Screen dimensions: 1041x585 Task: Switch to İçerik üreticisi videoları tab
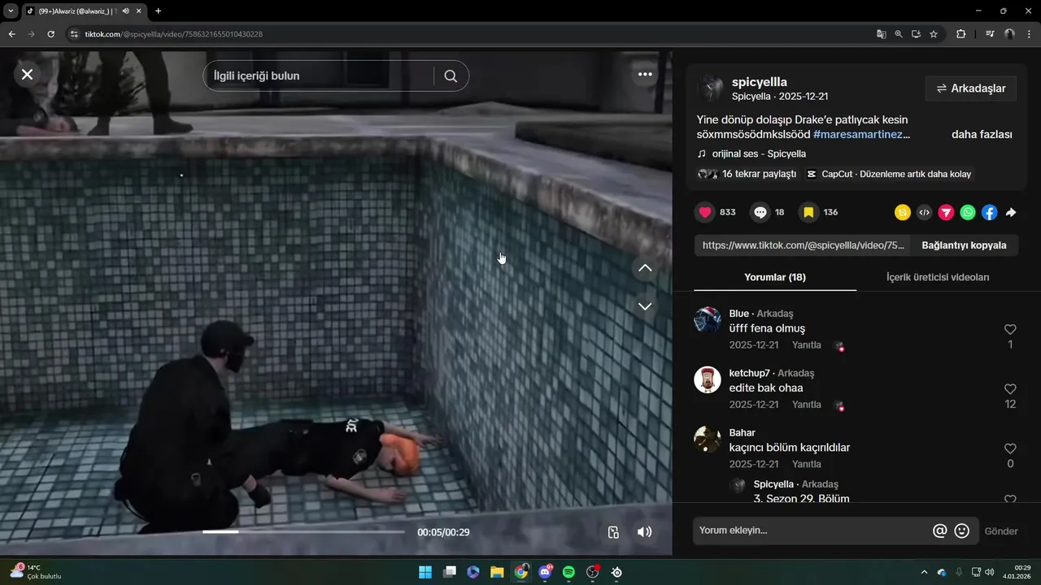click(x=938, y=277)
